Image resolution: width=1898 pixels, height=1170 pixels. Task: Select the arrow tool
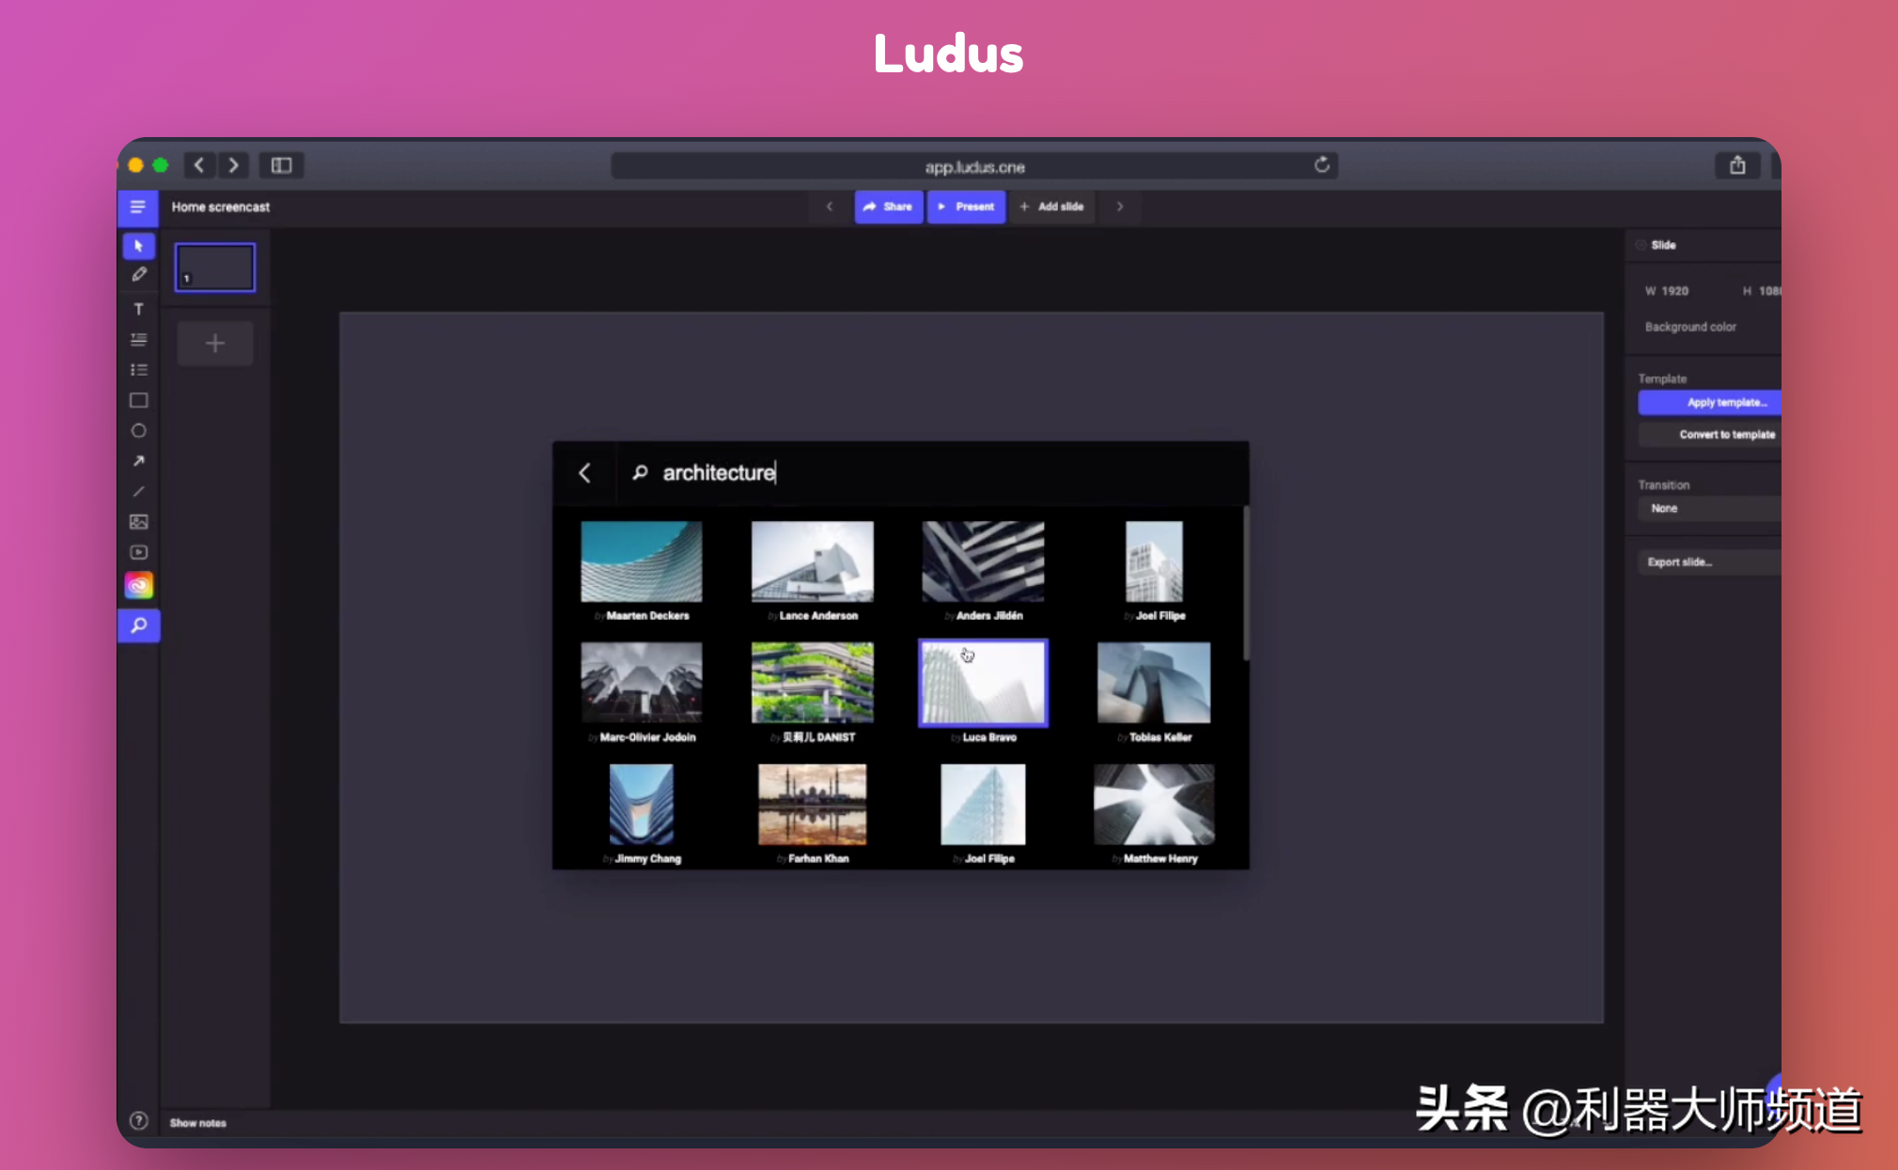139,461
